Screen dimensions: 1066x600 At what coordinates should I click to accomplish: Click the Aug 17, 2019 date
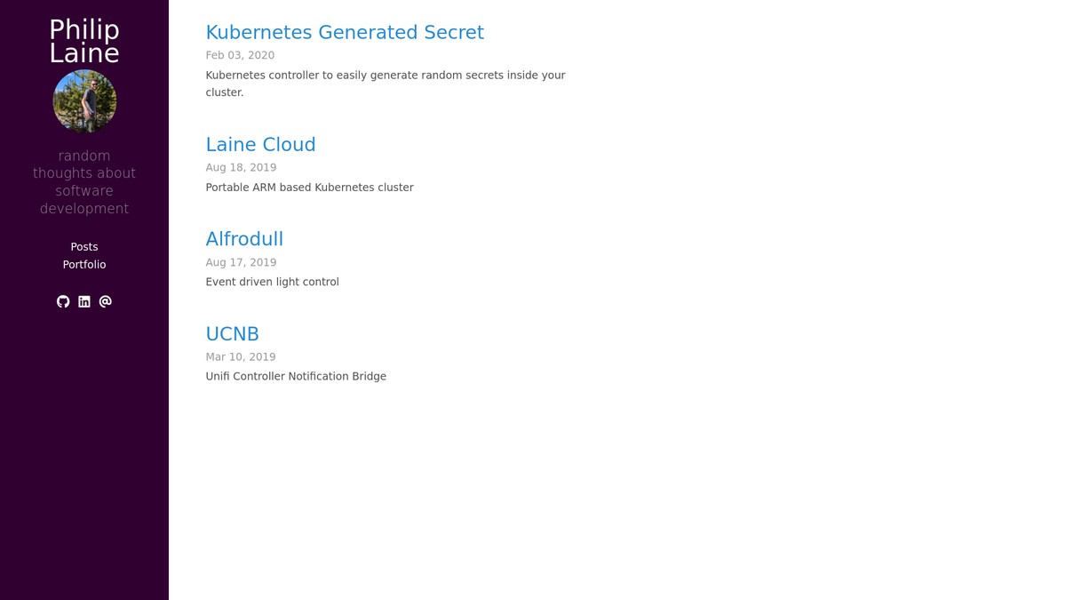click(241, 262)
